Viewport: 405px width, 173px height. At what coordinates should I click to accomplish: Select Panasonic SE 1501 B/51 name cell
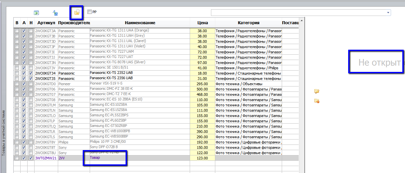pos(140,68)
